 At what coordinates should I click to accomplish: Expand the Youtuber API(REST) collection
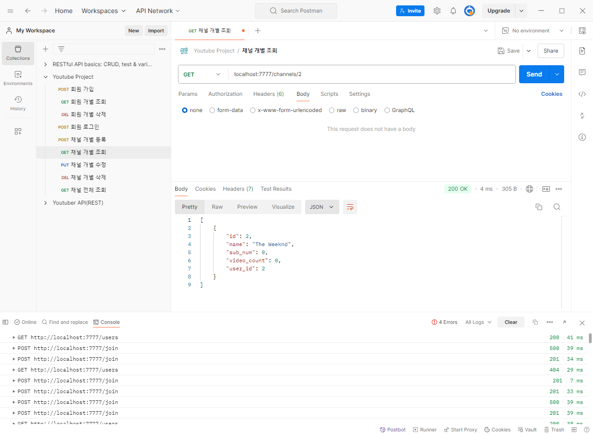[46, 203]
